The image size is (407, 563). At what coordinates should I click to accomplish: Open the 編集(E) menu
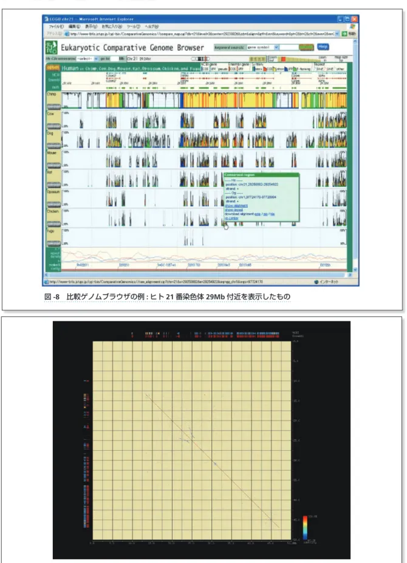coord(74,27)
